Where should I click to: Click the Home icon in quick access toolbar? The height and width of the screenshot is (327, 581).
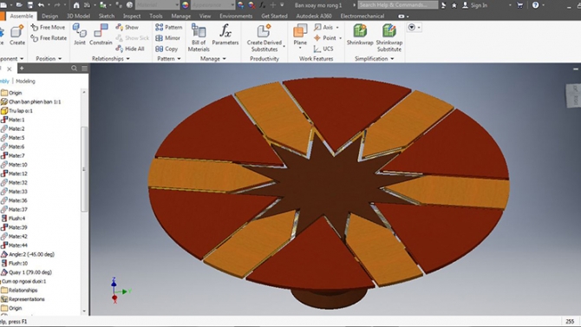pyautogui.click(x=76, y=5)
